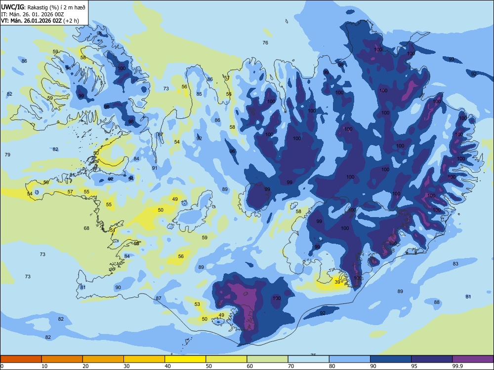Viewport: 494px width, 370px height.
Task: Click the navy 95–99.9 legend swatch
Action: [432, 359]
